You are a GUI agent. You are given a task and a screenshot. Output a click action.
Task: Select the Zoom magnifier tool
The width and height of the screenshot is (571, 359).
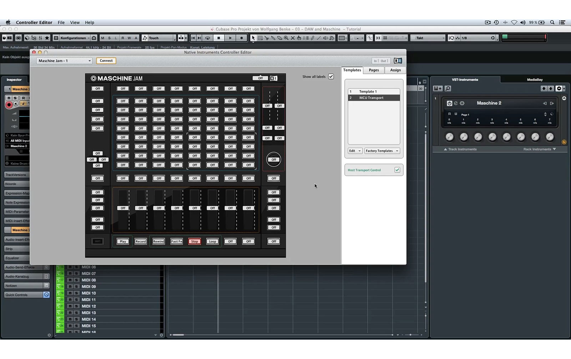coord(286,38)
